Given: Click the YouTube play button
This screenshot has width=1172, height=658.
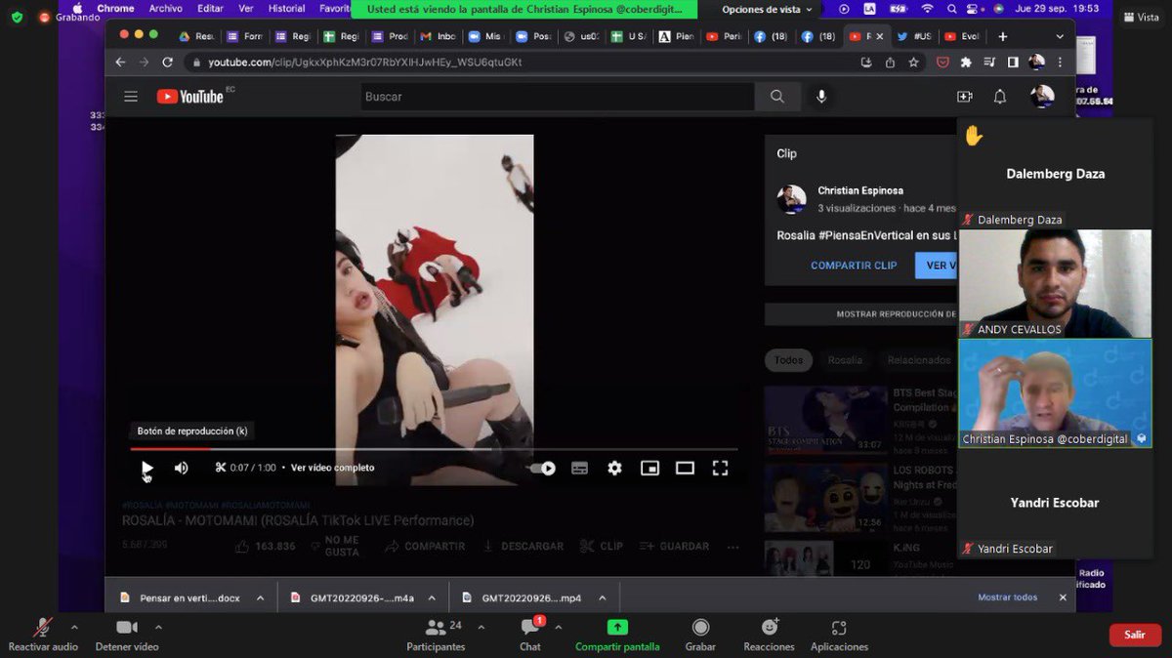Looking at the screenshot, I should point(146,468).
